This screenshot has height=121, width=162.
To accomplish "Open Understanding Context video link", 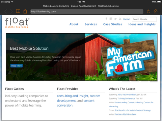I will (x=131, y=105).
